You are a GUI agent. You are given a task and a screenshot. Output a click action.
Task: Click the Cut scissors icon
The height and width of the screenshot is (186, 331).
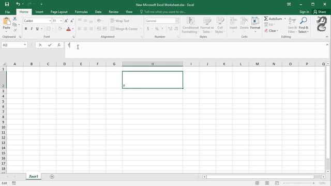click(x=14, y=19)
